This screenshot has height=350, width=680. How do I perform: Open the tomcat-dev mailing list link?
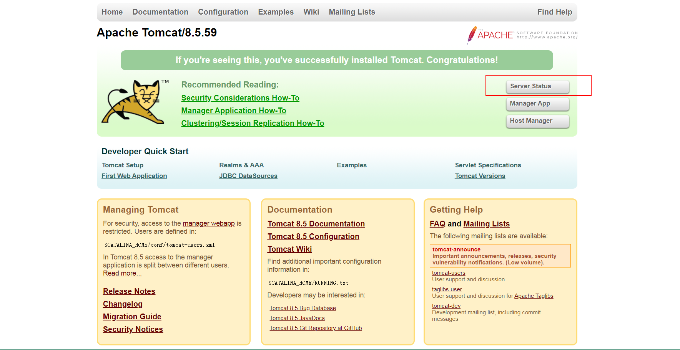(x=446, y=306)
